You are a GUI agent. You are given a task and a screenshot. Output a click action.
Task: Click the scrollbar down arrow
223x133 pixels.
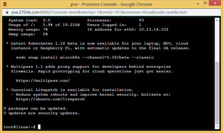pyautogui.click(x=217, y=127)
